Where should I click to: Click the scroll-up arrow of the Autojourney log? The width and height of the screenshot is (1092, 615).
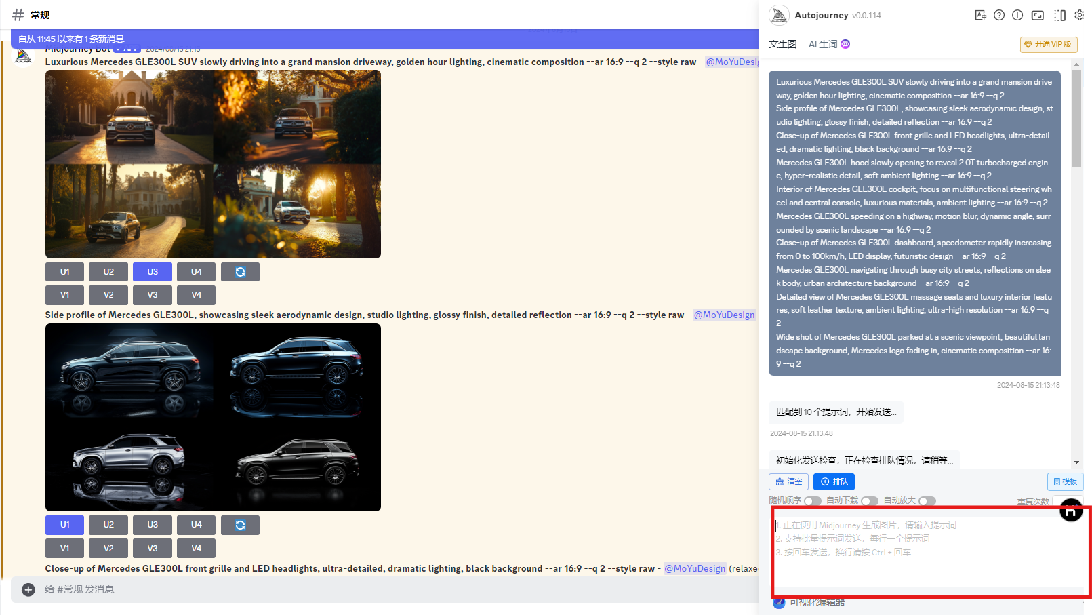[1076, 64]
